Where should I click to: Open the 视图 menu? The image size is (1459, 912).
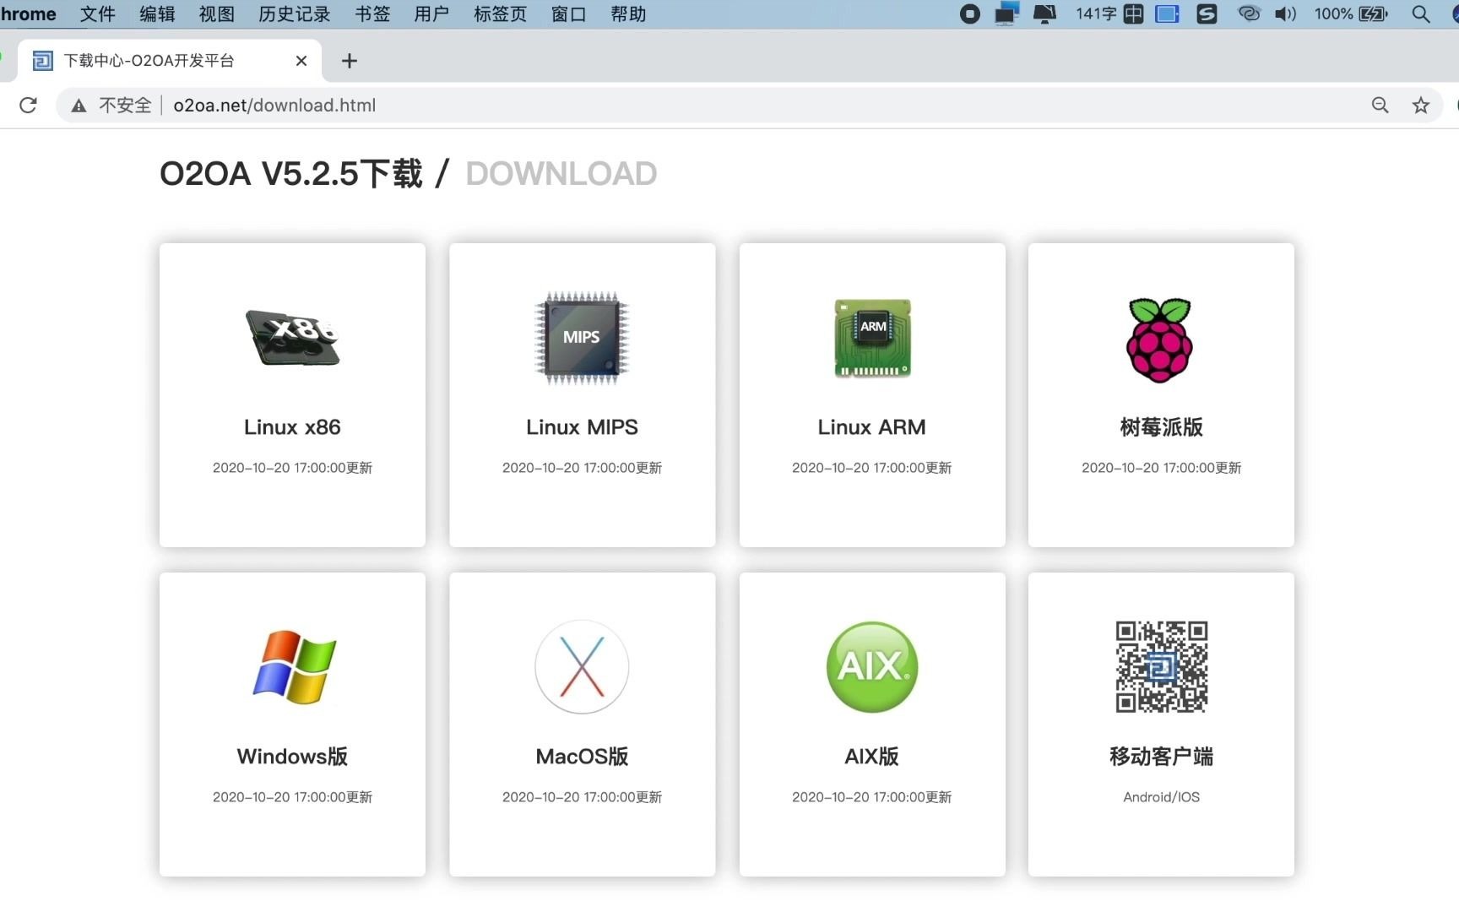click(217, 14)
